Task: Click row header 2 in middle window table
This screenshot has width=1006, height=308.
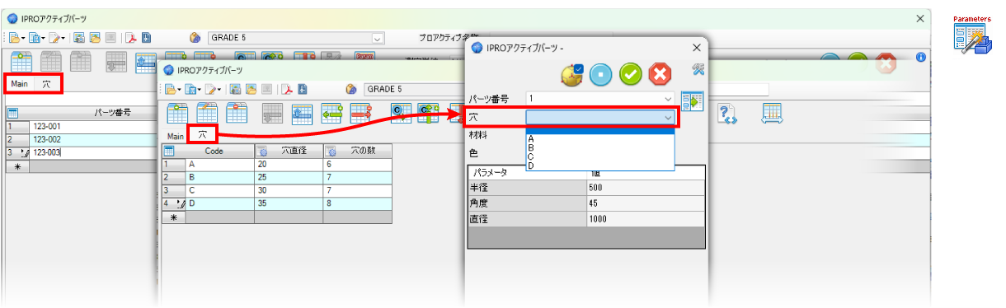Action: (x=173, y=177)
